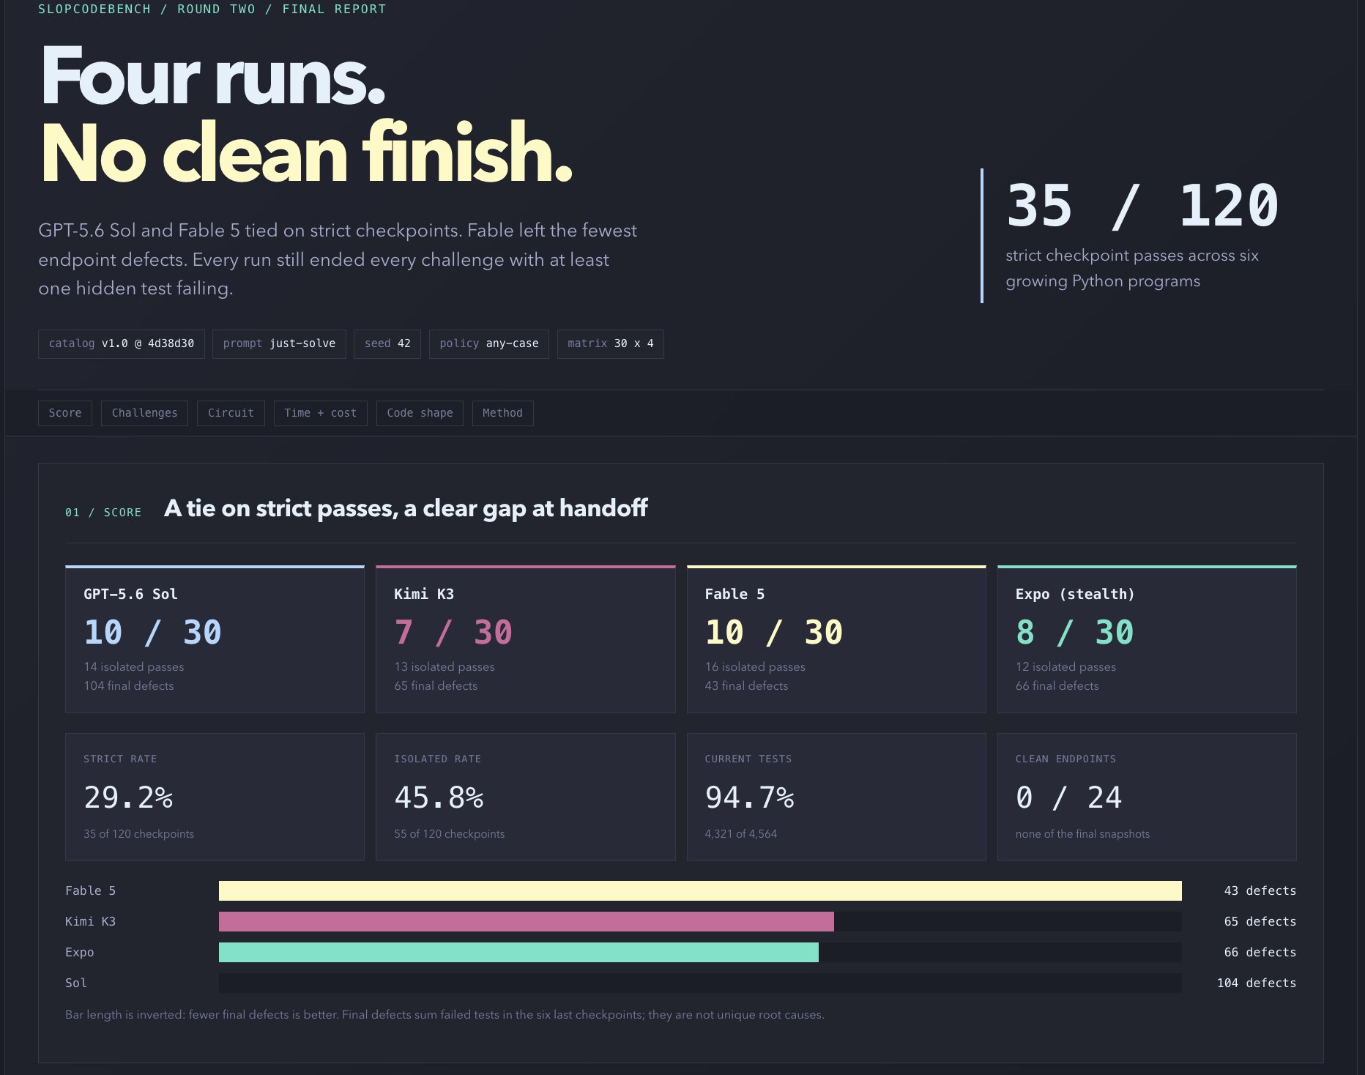The height and width of the screenshot is (1075, 1365).
Task: Click the SLOPCODEBENCH / ROUND TWO / FINAL REPORT breadcrumb
Action: point(212,10)
